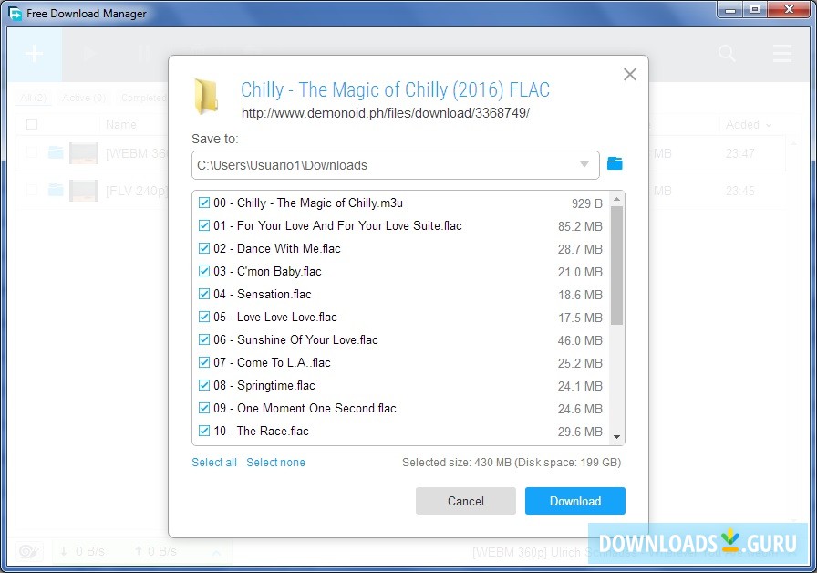817x573 pixels.
Task: Switch to the Completed tab
Action: click(x=144, y=98)
